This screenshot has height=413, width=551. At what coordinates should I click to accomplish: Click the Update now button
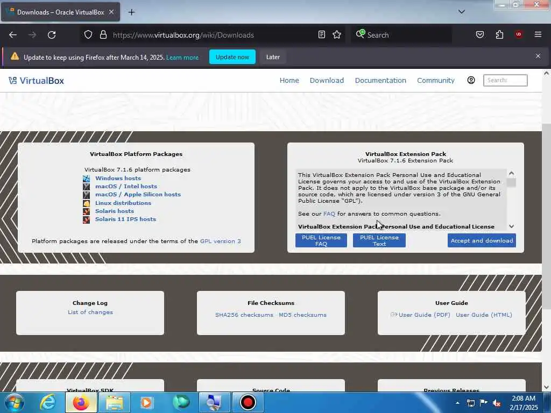coord(232,57)
